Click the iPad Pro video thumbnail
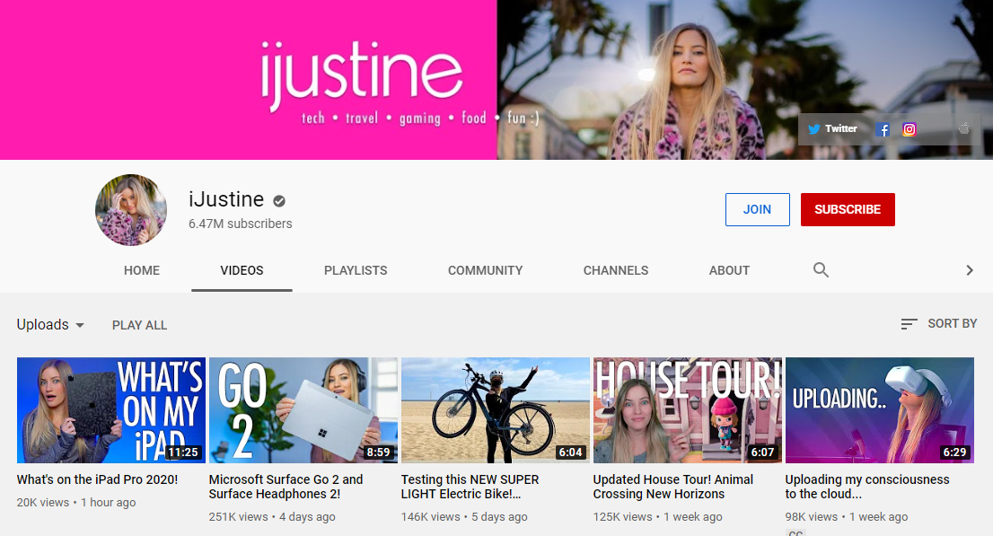The height and width of the screenshot is (536, 993). [111, 410]
